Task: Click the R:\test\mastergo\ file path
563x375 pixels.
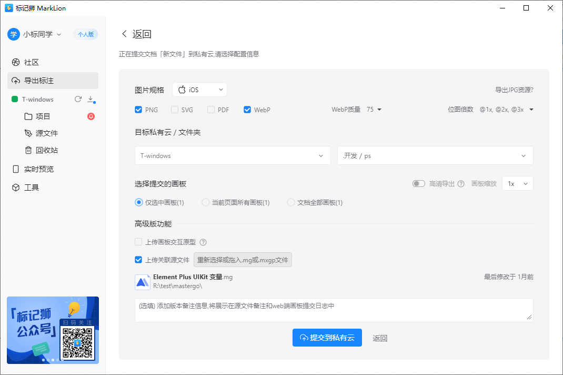Action: point(178,286)
